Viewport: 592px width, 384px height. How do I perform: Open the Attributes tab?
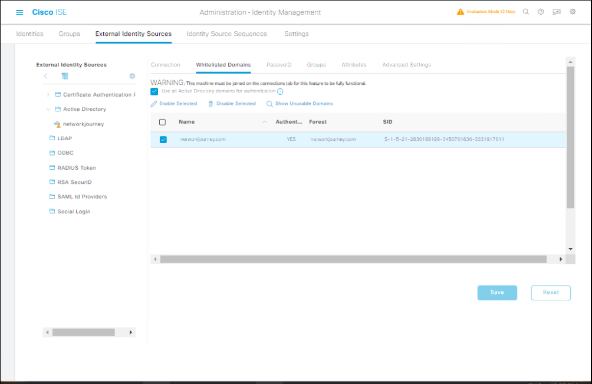pos(354,65)
